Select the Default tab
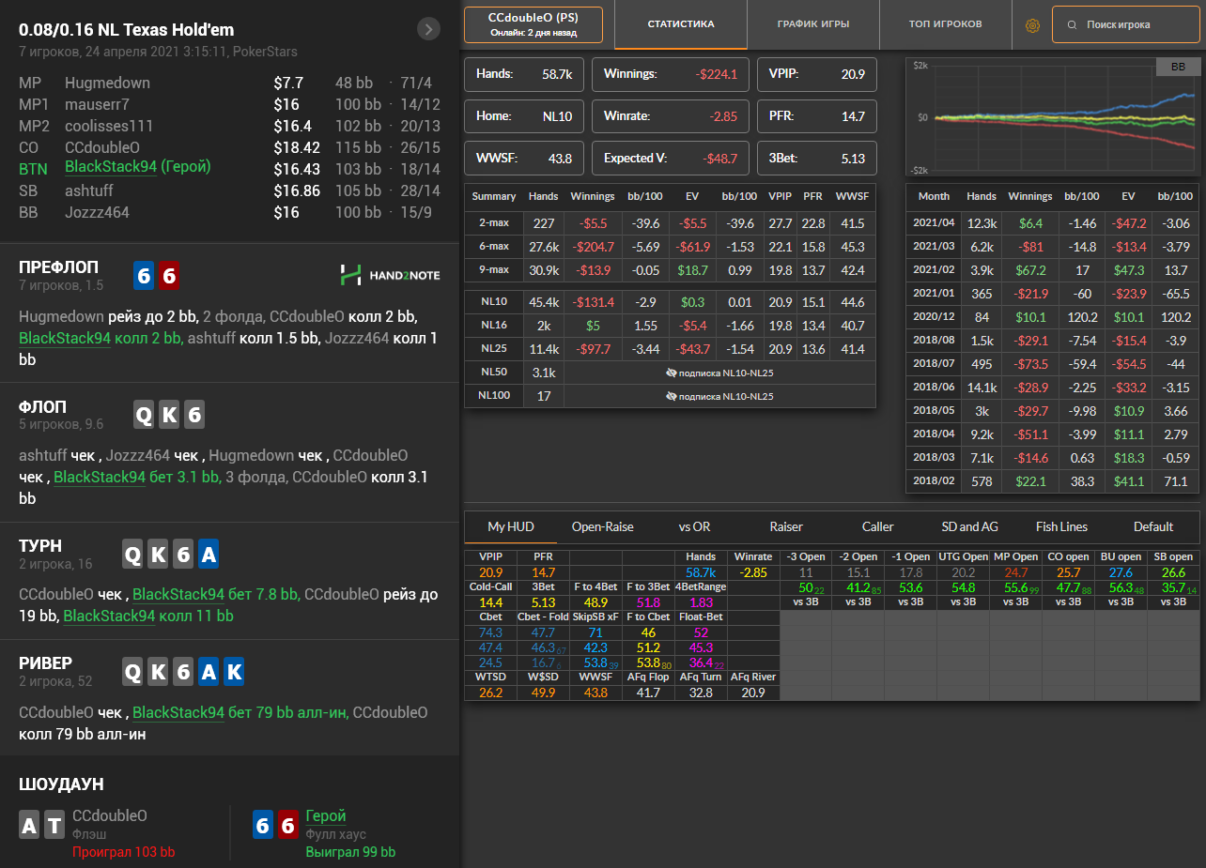 [1153, 526]
